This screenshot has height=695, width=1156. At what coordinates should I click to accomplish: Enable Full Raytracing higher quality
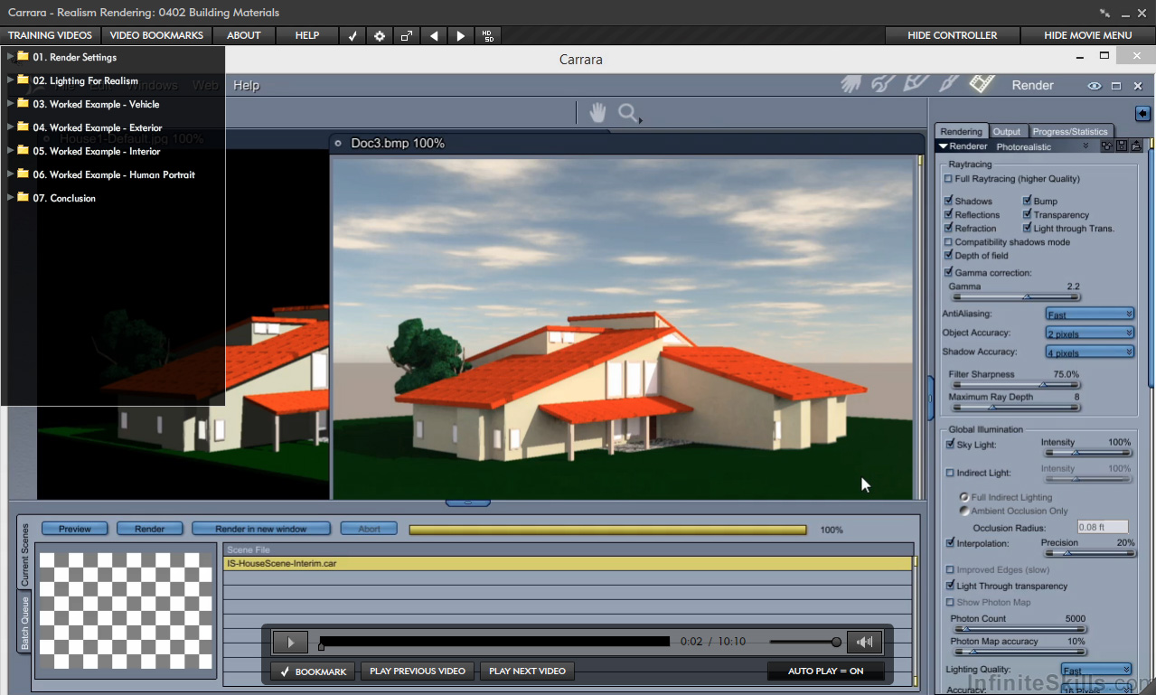948,179
